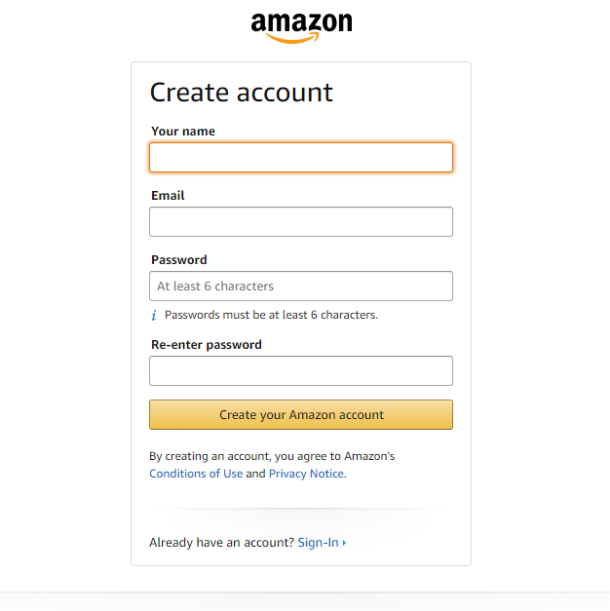610x611 pixels.
Task: Click the Password field
Action: pos(301,286)
